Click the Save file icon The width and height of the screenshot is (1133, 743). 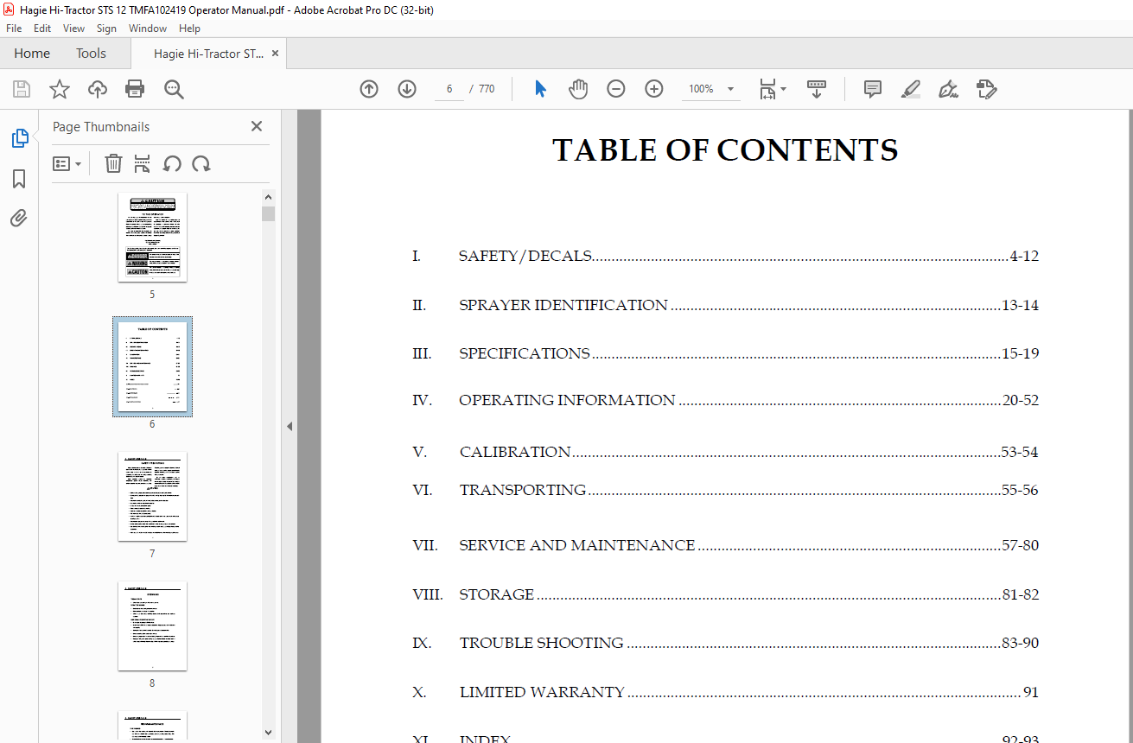click(21, 89)
